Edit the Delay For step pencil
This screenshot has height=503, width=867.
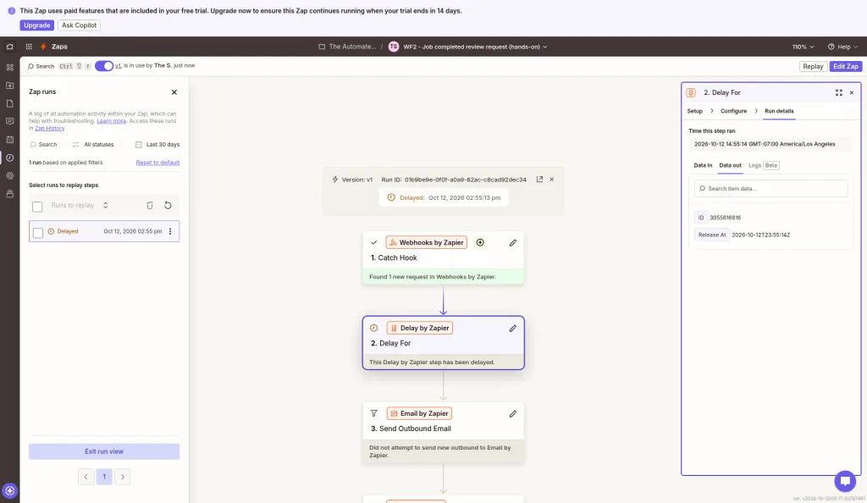(x=512, y=329)
